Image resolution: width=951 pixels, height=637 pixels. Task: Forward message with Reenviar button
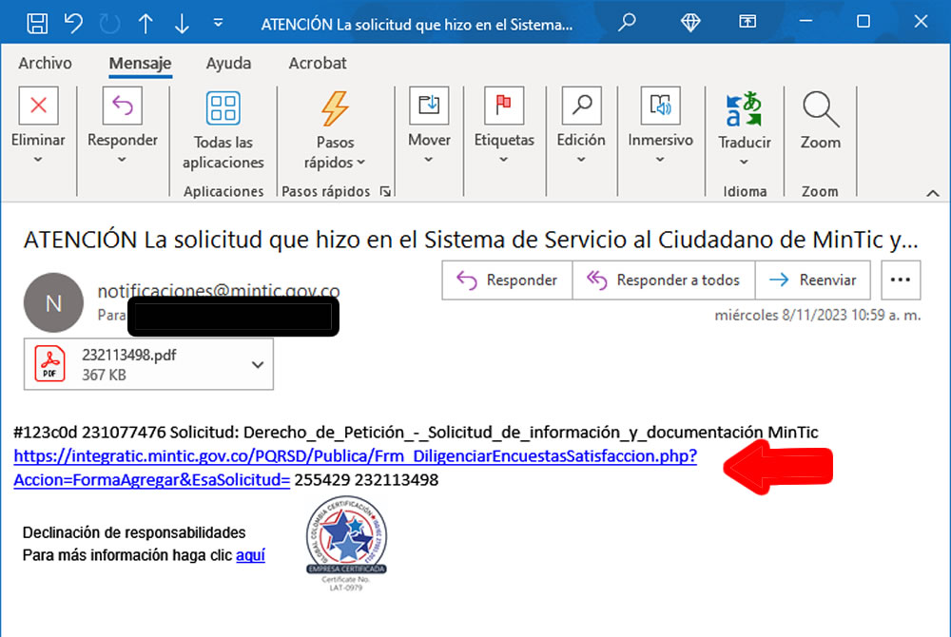coord(813,280)
